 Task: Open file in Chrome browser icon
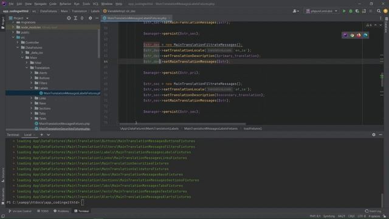tap(352, 35)
